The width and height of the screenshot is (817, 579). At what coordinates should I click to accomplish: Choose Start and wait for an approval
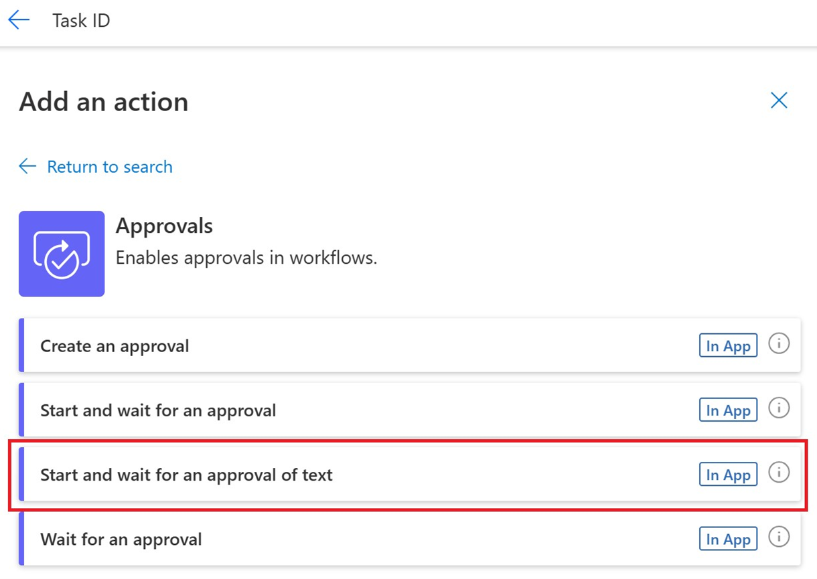coord(158,410)
